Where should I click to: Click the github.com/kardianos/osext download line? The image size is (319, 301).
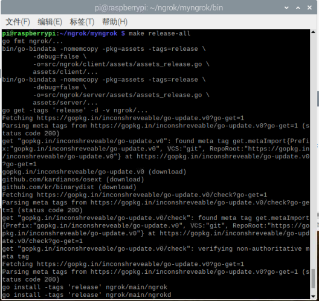[x=73, y=180]
